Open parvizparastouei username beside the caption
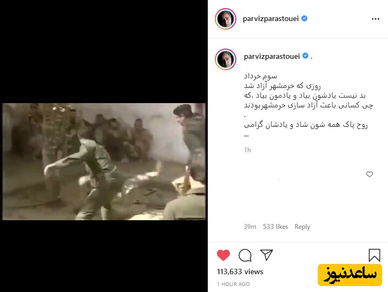The width and height of the screenshot is (388, 292). coord(271,57)
